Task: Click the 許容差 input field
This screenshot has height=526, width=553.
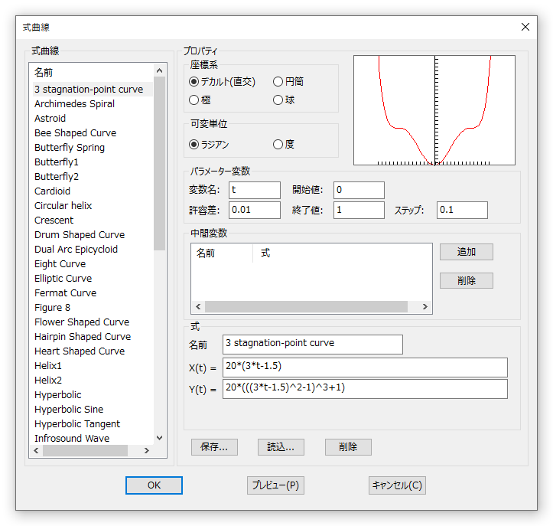Action: click(x=255, y=210)
